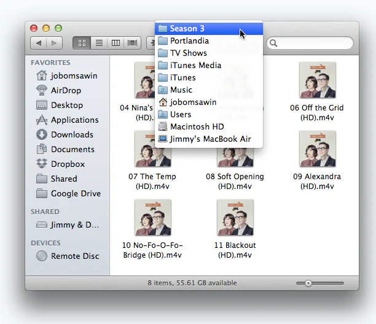Click the magnifying glass search icon
The width and height of the screenshot is (376, 324).
[x=273, y=43]
